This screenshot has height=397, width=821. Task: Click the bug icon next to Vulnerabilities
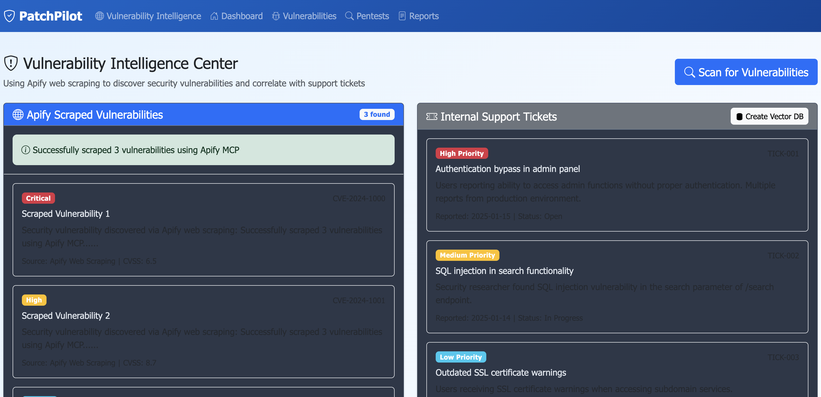(276, 16)
